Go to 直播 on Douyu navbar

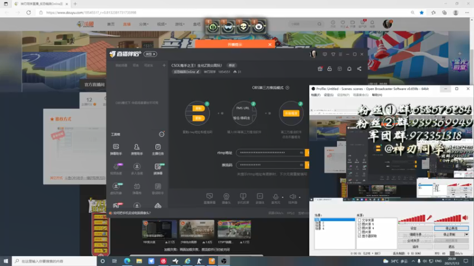[127, 24]
